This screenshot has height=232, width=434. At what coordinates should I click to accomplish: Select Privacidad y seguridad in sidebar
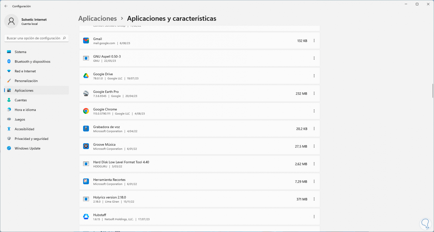point(31,139)
